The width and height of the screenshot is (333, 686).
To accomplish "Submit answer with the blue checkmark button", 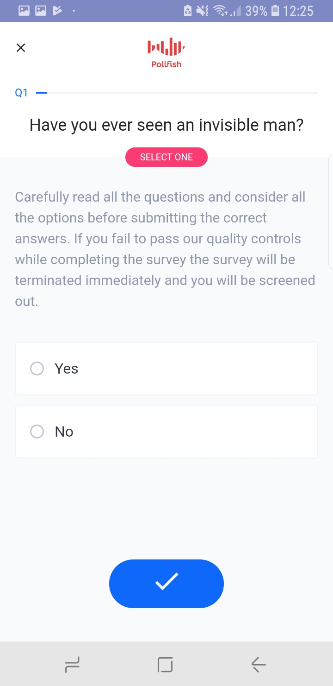I will (166, 584).
